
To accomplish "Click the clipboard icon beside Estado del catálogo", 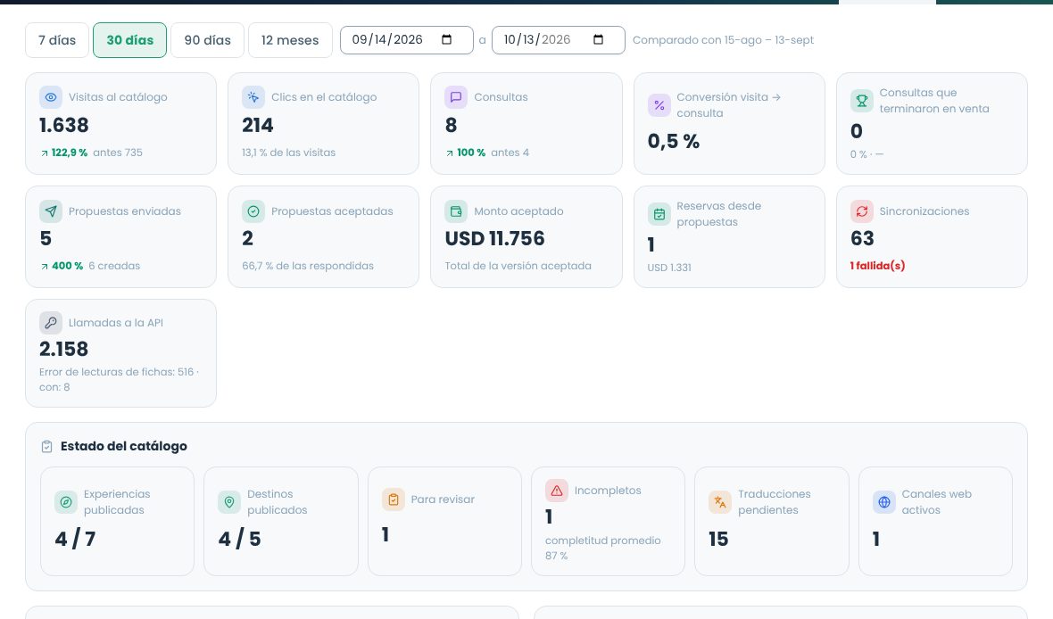I will (46, 447).
